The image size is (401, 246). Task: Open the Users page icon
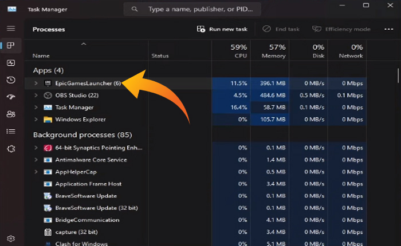11,114
